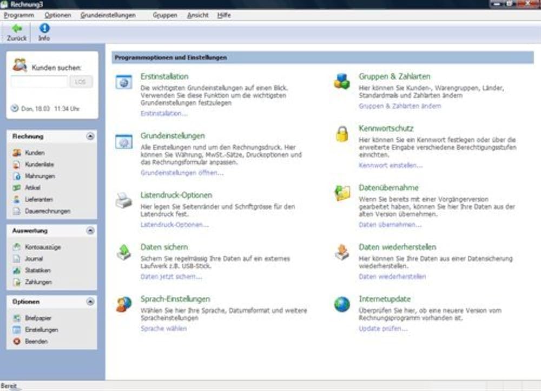The image size is (541, 391).
Task: Click the Kontoauszüge sidebar icon
Action: coord(17,247)
